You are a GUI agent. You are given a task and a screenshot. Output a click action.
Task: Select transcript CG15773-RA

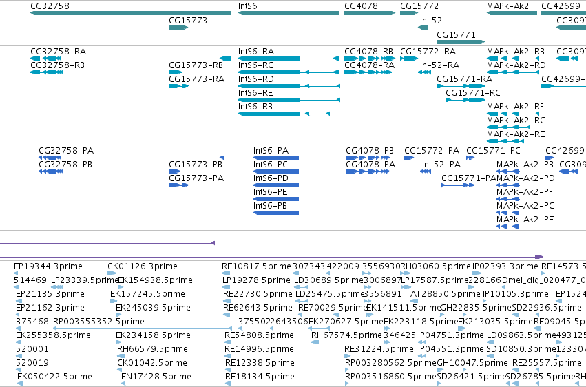(x=178, y=86)
